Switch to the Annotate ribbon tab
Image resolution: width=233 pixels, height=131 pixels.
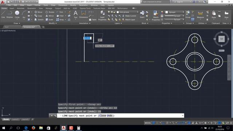[x=21, y=8]
